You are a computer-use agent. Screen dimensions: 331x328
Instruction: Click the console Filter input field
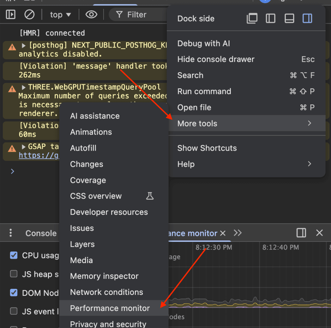click(139, 15)
